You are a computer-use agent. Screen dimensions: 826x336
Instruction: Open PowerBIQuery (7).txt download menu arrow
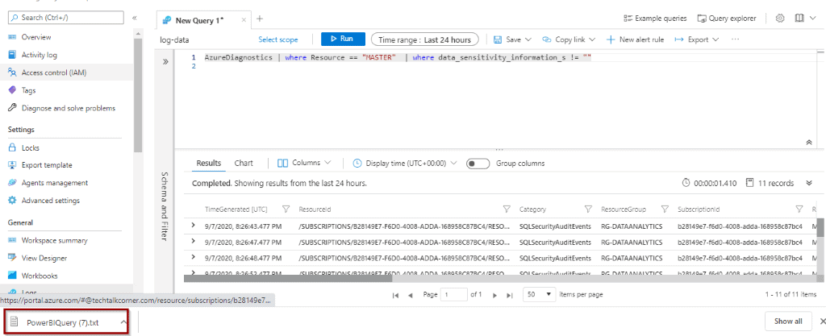pos(123,322)
